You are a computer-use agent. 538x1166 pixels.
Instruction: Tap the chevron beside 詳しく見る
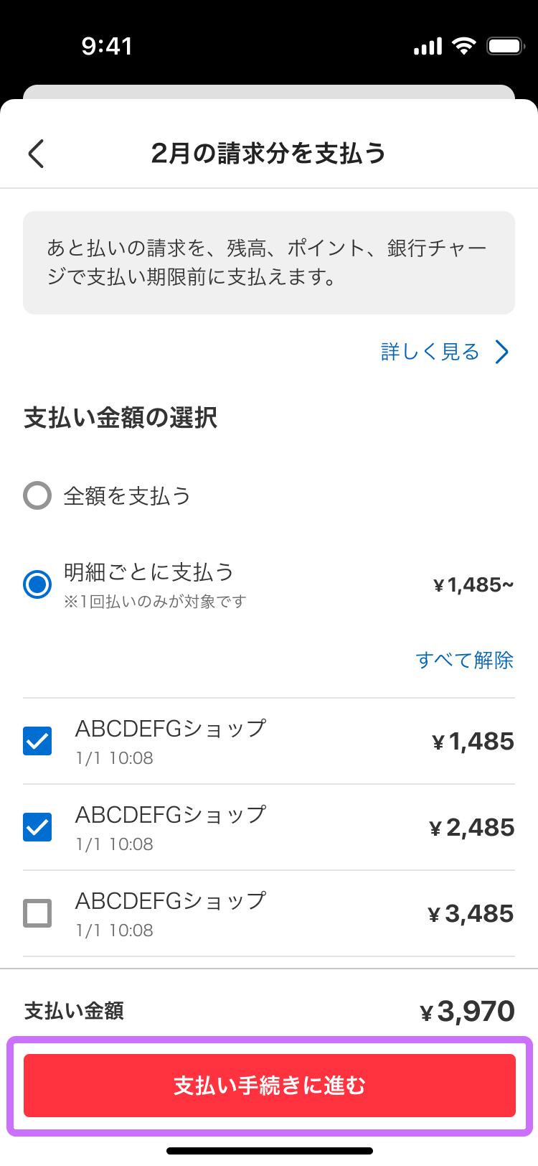pyautogui.click(x=502, y=352)
